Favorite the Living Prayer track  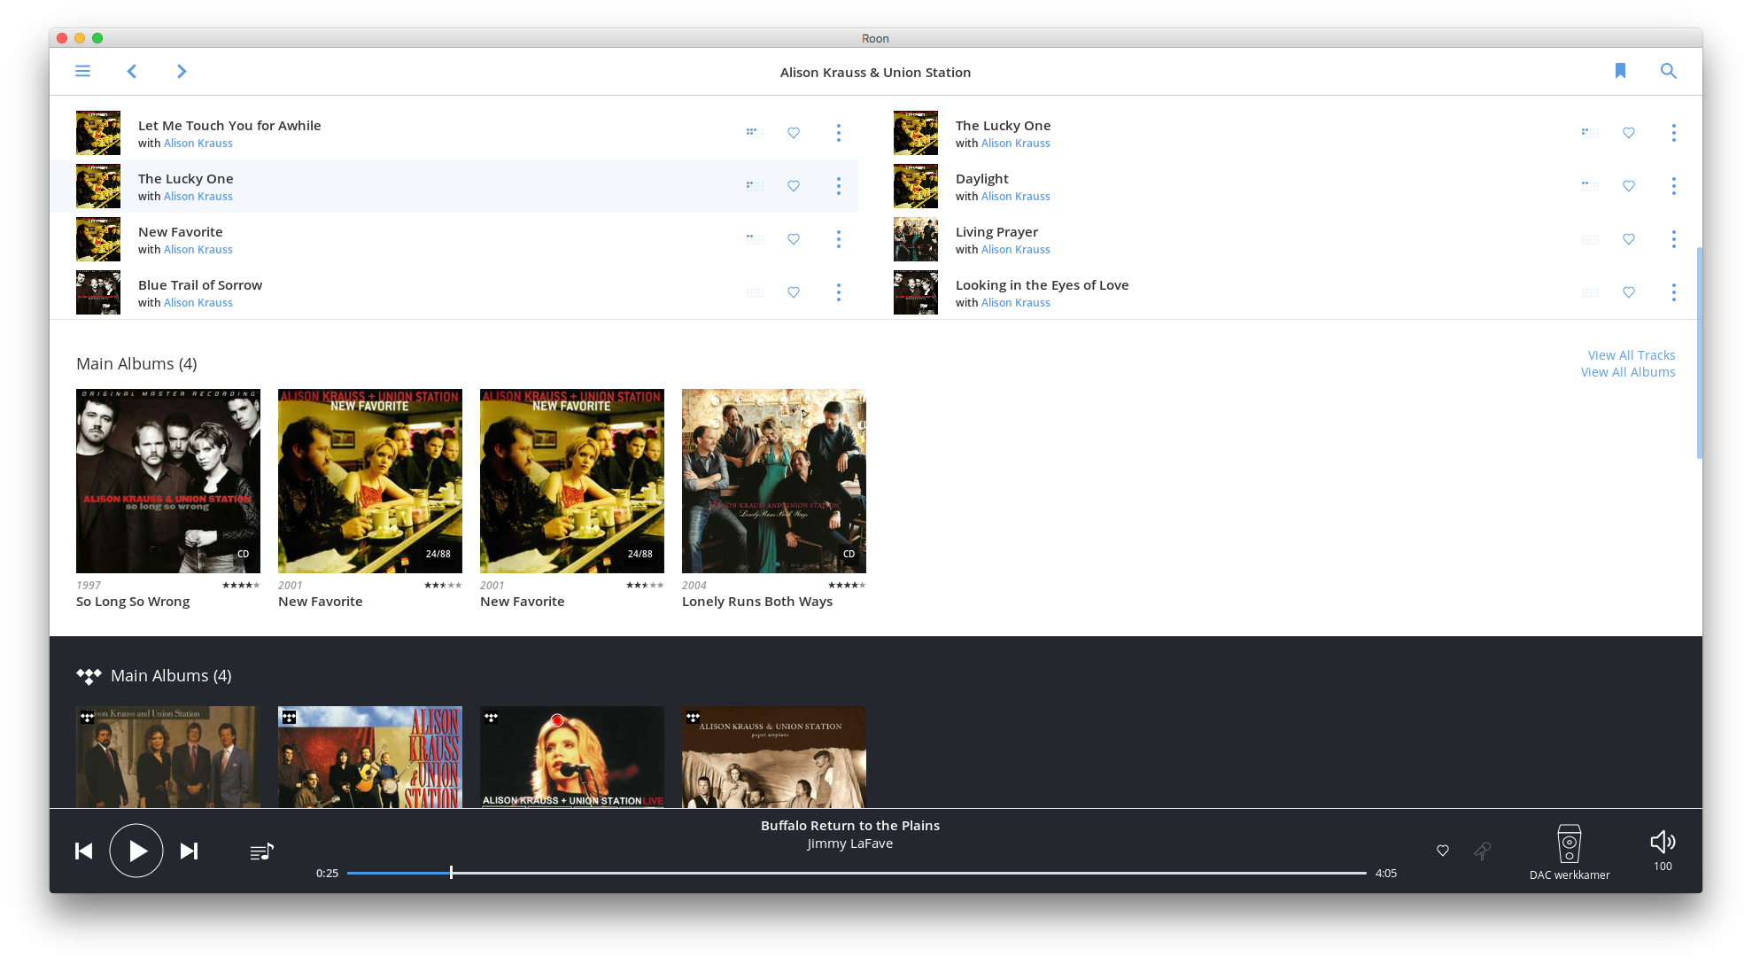[1629, 239]
